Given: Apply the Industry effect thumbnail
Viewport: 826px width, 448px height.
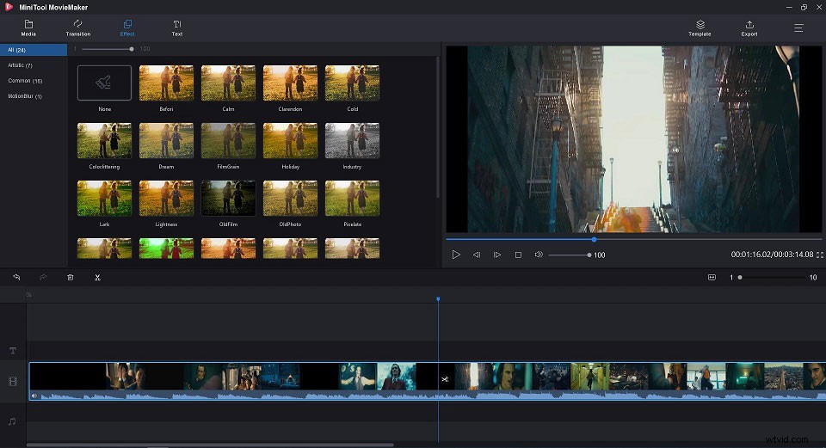Looking at the screenshot, I should click(x=352, y=140).
